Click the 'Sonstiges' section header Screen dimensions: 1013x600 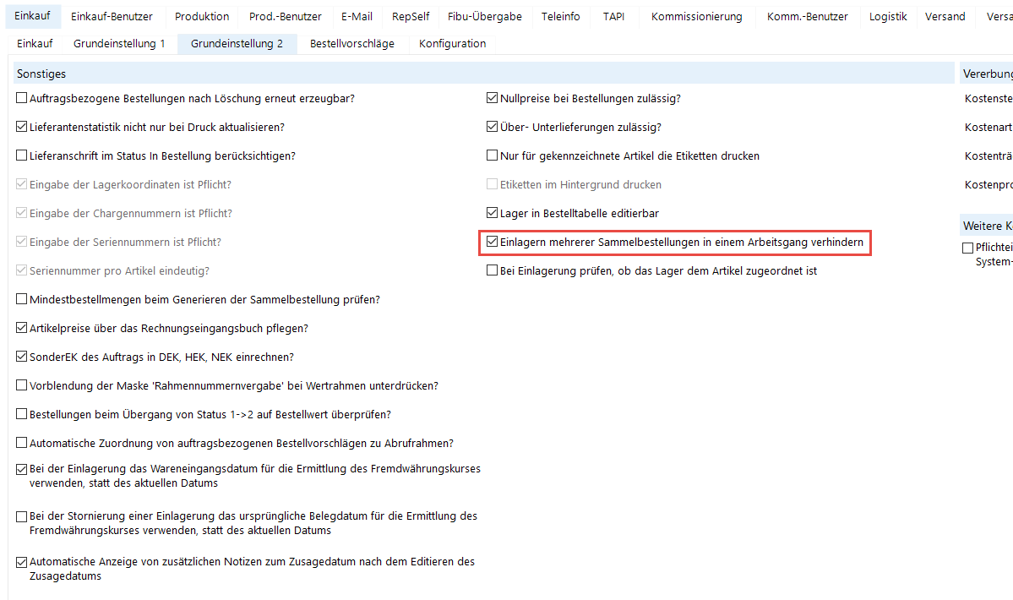[483, 74]
